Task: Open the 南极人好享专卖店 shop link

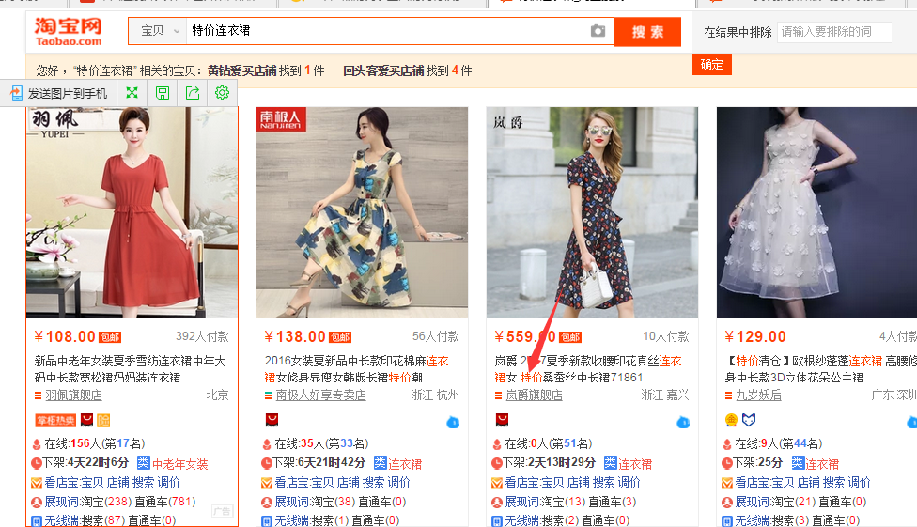Action: pos(320,395)
